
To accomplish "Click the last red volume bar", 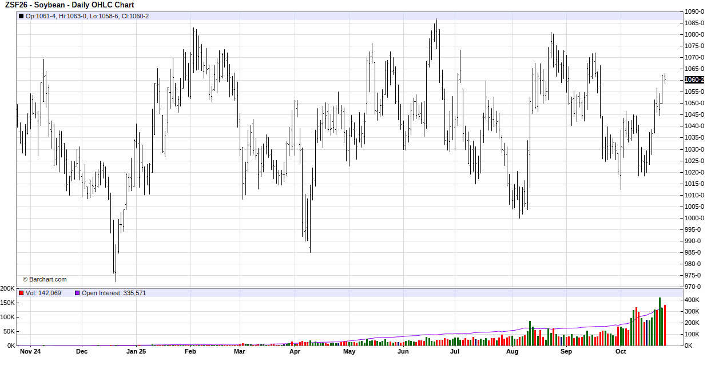I will (665, 325).
